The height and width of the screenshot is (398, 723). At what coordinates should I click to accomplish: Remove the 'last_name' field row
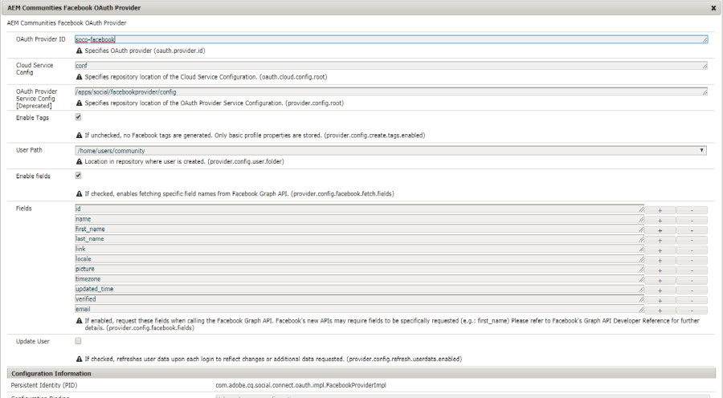(x=692, y=241)
